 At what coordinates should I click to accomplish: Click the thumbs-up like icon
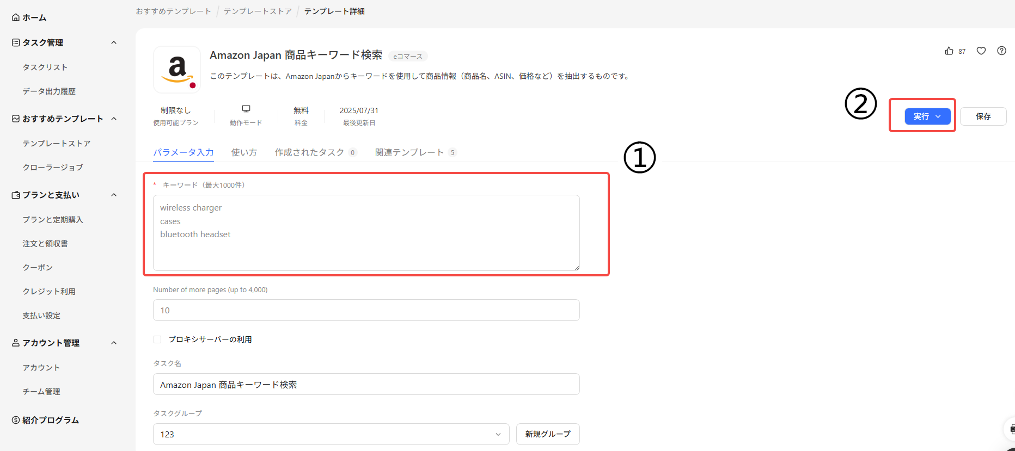tap(949, 51)
